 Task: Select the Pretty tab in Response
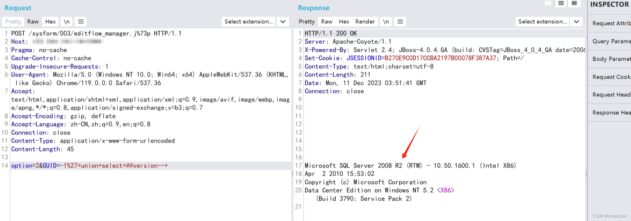pos(307,22)
